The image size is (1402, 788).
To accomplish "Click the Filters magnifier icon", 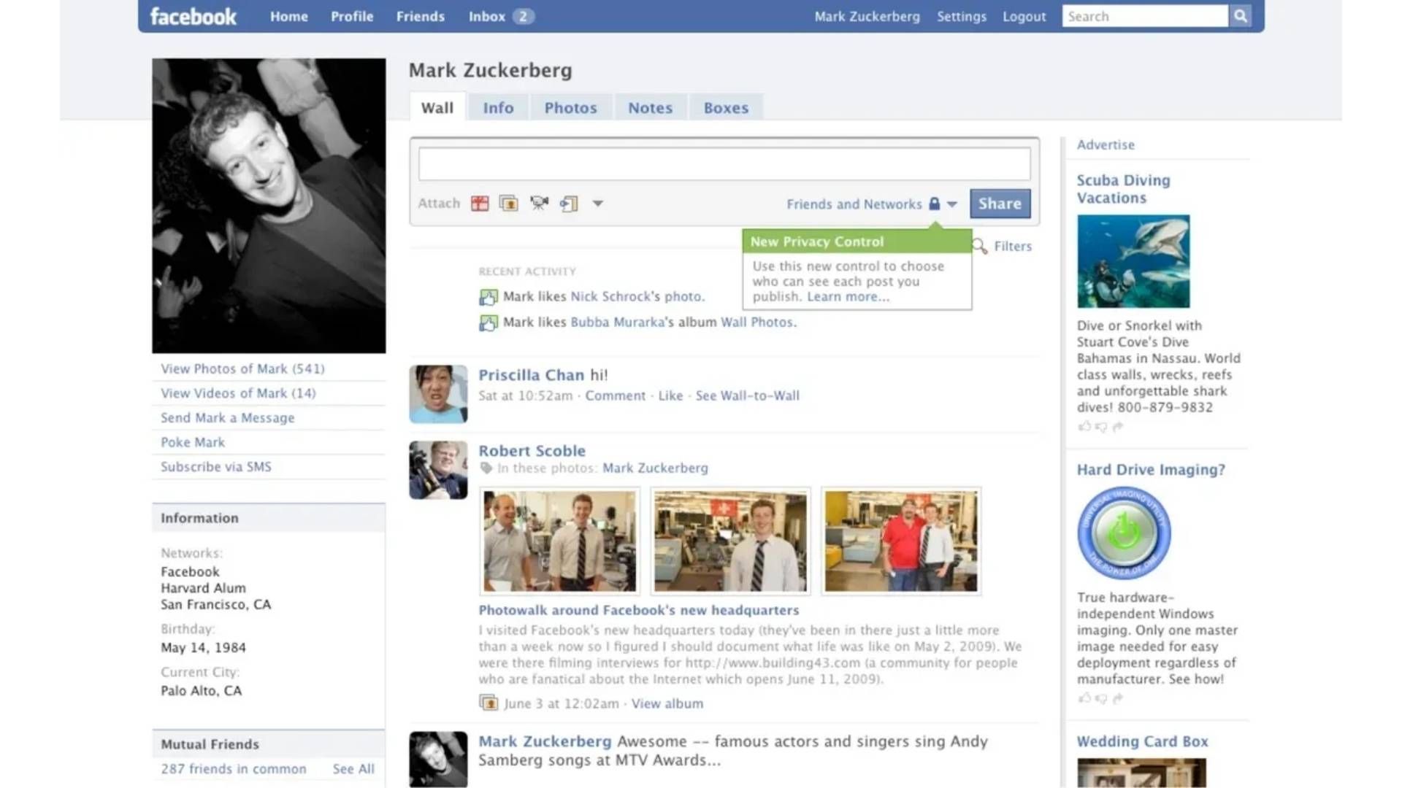I will coord(980,247).
